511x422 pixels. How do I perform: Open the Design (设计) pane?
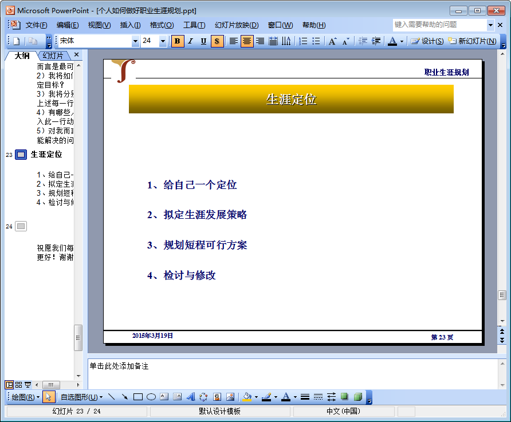427,41
